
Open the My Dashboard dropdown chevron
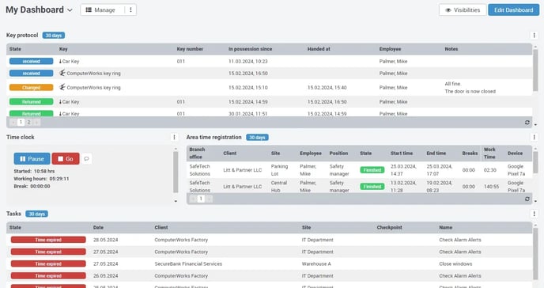tap(70, 10)
